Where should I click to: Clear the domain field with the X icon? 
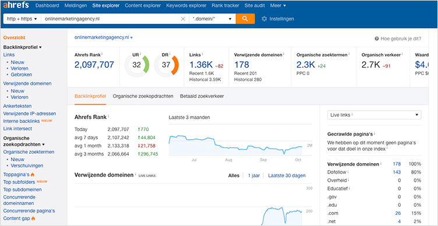point(183,19)
